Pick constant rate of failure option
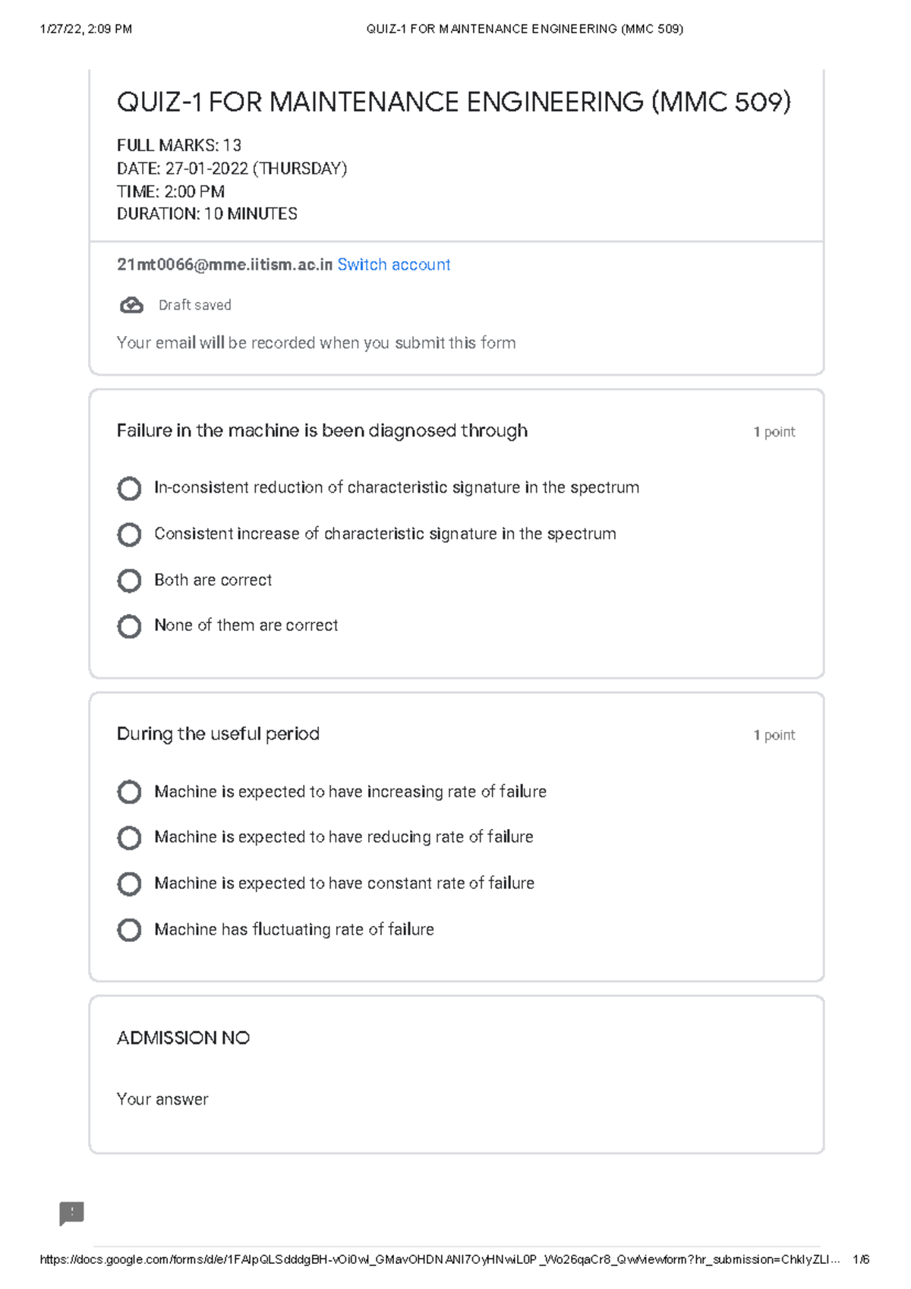 (x=129, y=884)
